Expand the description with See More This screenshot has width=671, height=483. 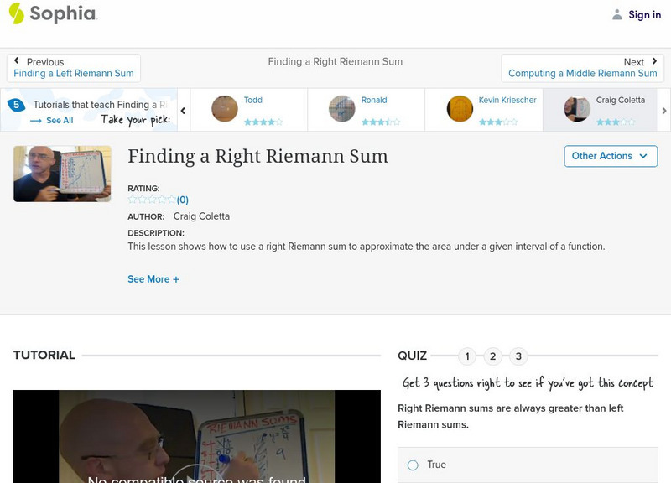(x=153, y=278)
